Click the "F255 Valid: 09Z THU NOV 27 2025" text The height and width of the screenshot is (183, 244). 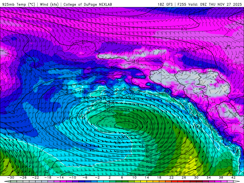point(210,4)
